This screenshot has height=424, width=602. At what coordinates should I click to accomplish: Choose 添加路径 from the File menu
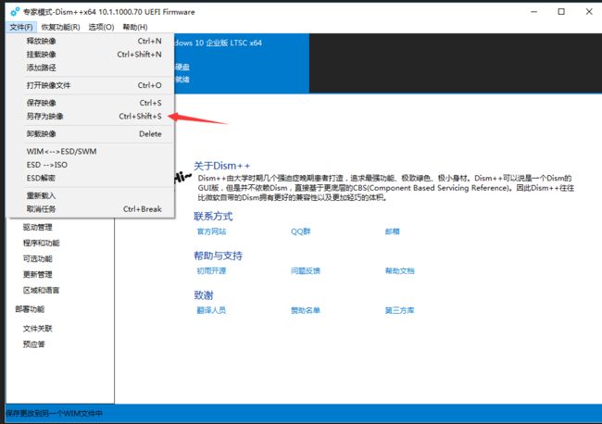coord(91,68)
